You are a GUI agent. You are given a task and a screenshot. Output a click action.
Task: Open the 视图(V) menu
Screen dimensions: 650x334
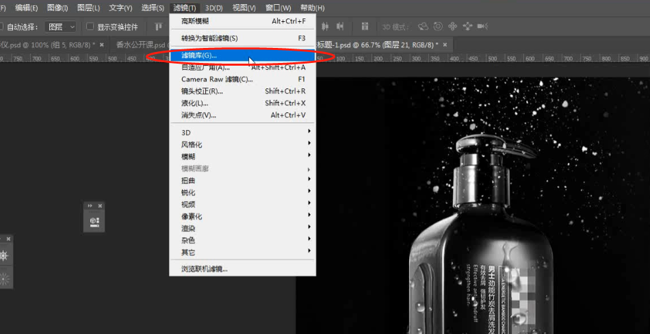click(x=244, y=8)
